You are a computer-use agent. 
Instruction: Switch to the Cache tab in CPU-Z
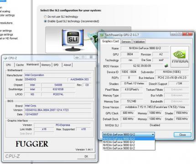20,65
